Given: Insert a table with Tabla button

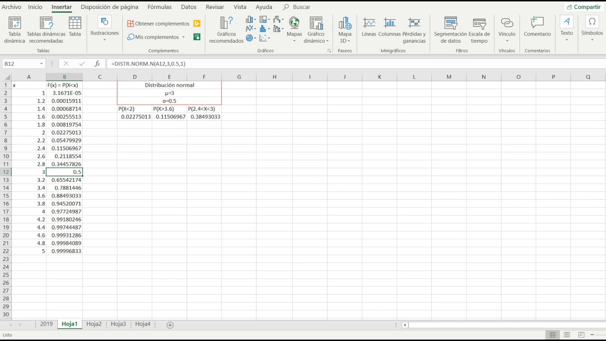Looking at the screenshot, I should click(x=75, y=27).
